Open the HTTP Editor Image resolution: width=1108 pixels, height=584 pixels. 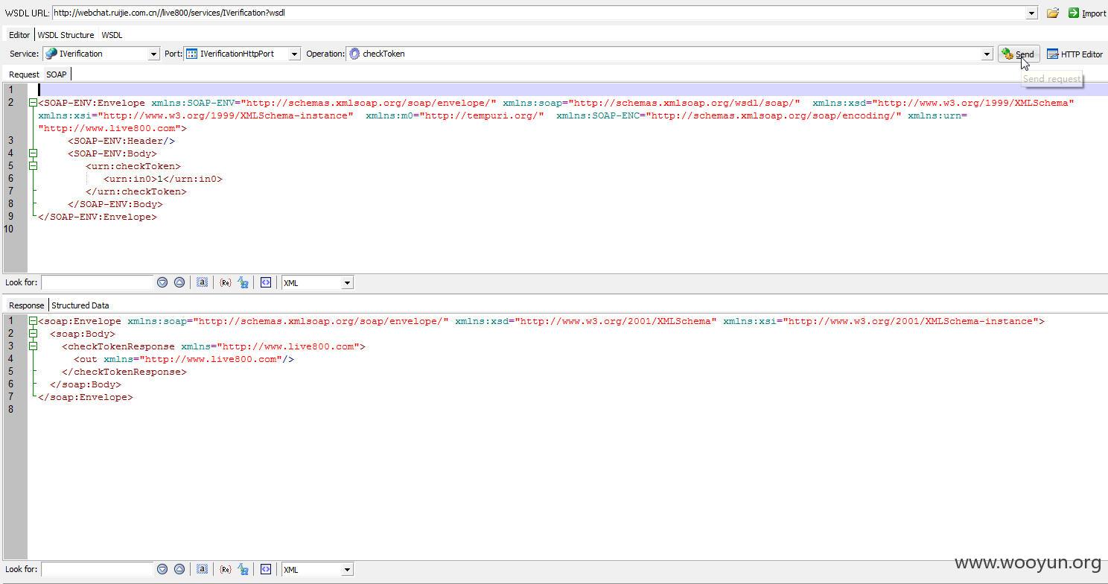point(1074,54)
